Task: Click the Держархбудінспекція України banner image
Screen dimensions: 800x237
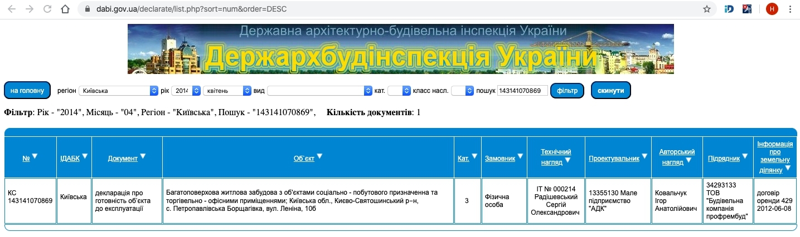Action: click(x=400, y=49)
